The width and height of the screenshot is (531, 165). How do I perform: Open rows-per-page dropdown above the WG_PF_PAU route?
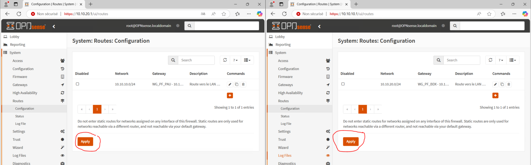pyautogui.click(x=235, y=60)
